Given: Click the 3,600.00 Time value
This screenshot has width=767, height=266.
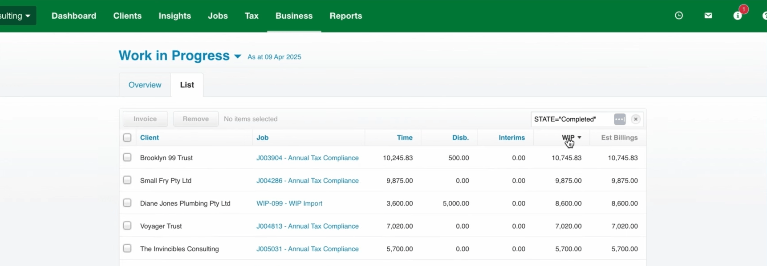Looking at the screenshot, I should 400,203.
